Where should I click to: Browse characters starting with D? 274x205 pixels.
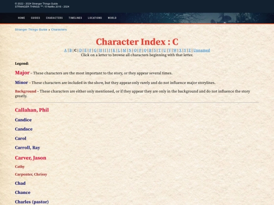tap(80, 51)
